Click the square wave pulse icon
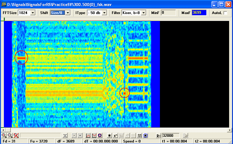Image resolution: width=233 pixels, height=144 pixels. pos(139,135)
